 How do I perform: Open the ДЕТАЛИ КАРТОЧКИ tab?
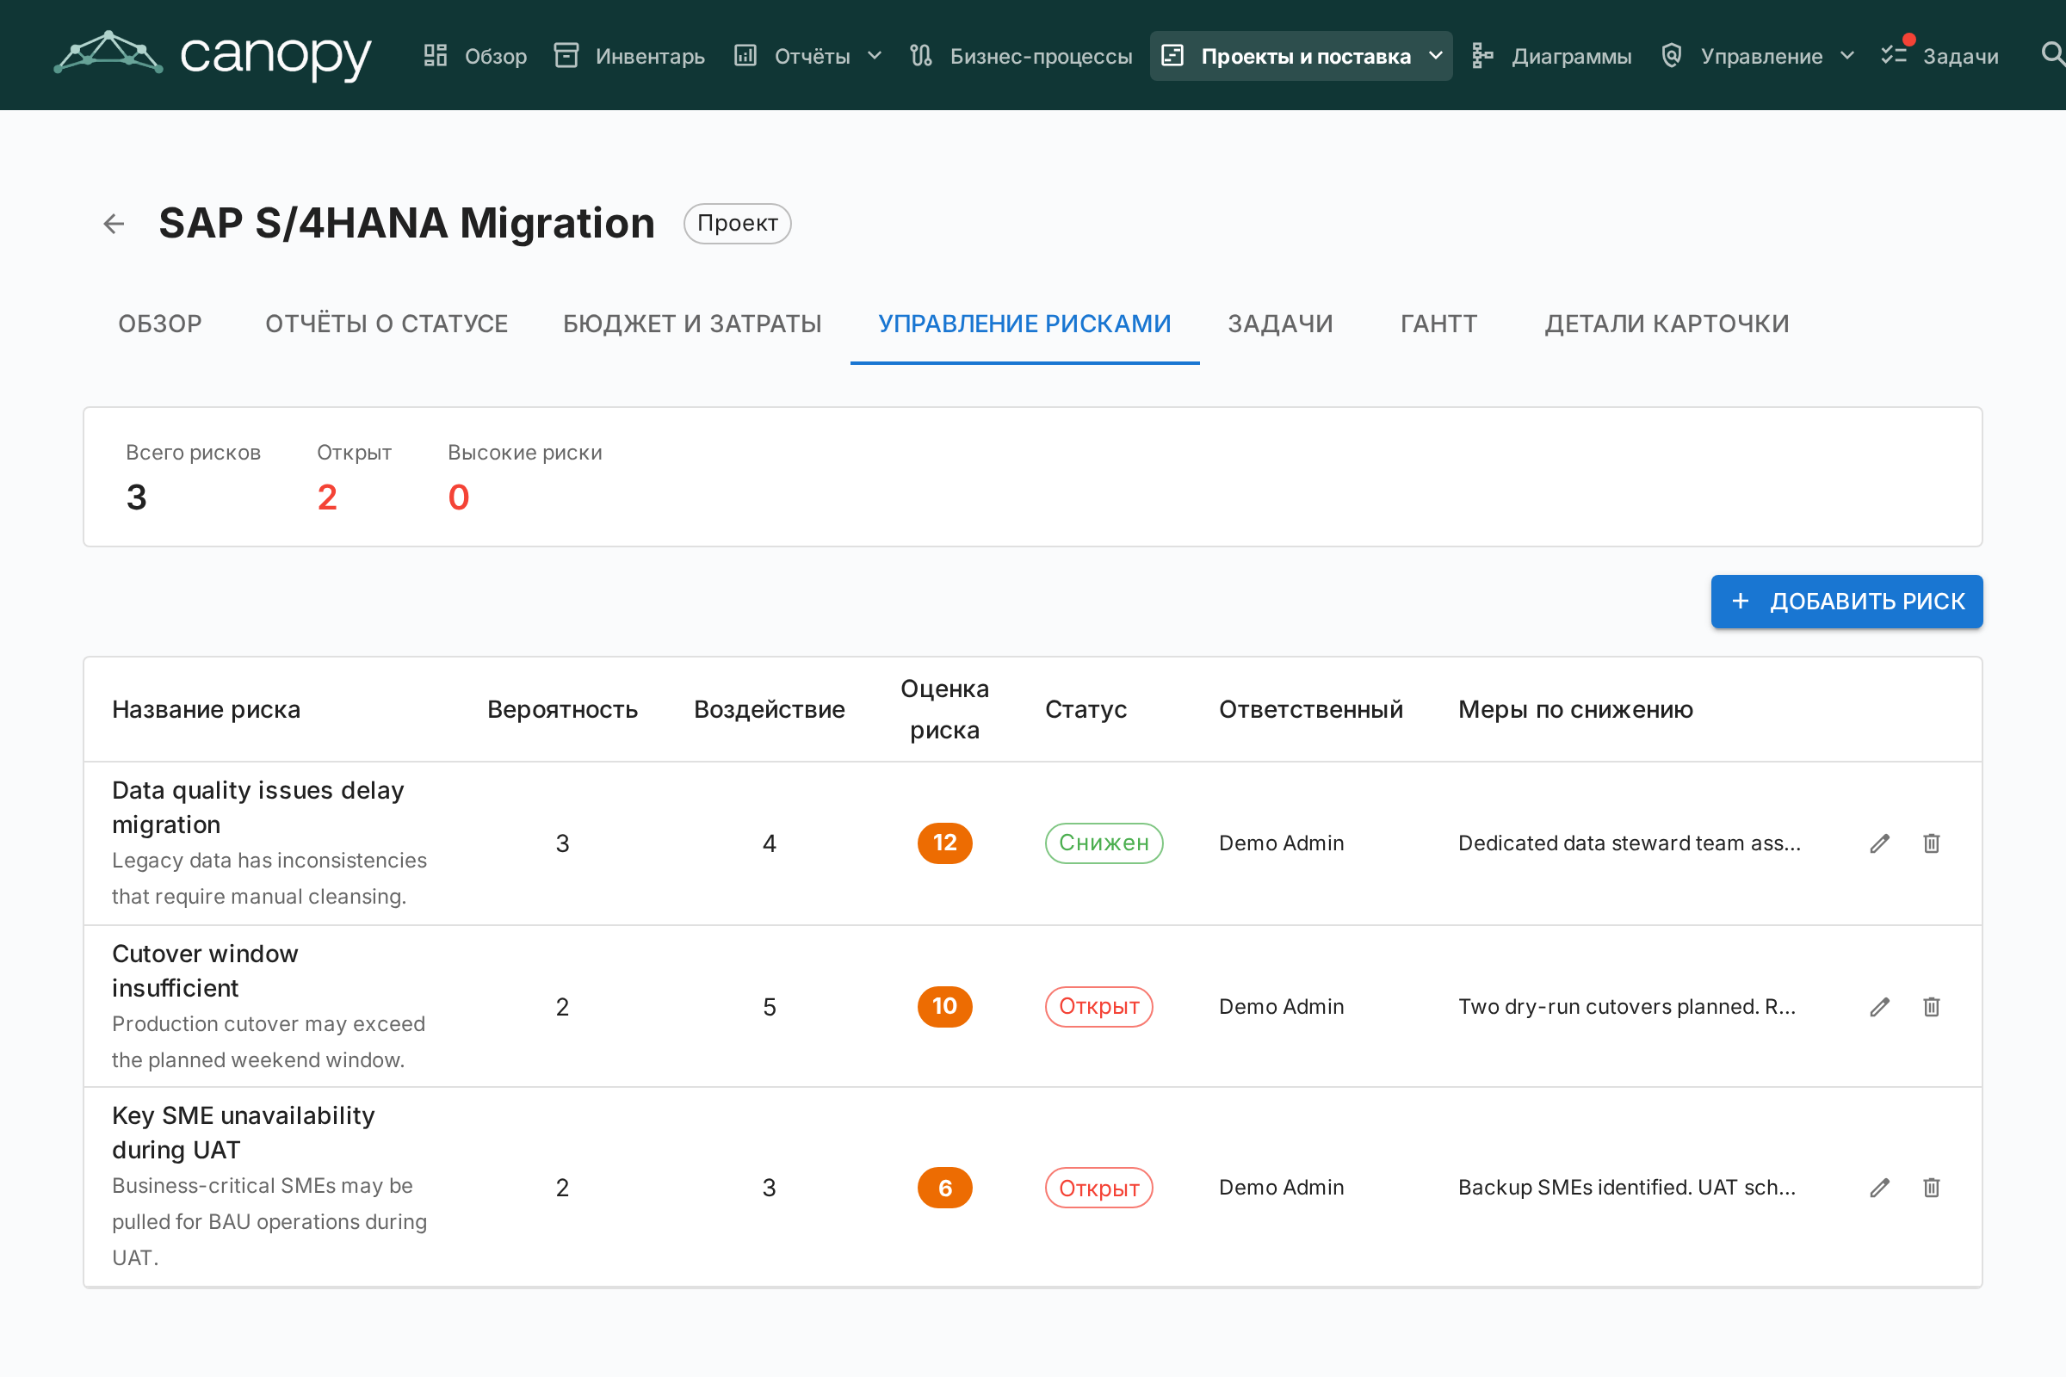1667,324
